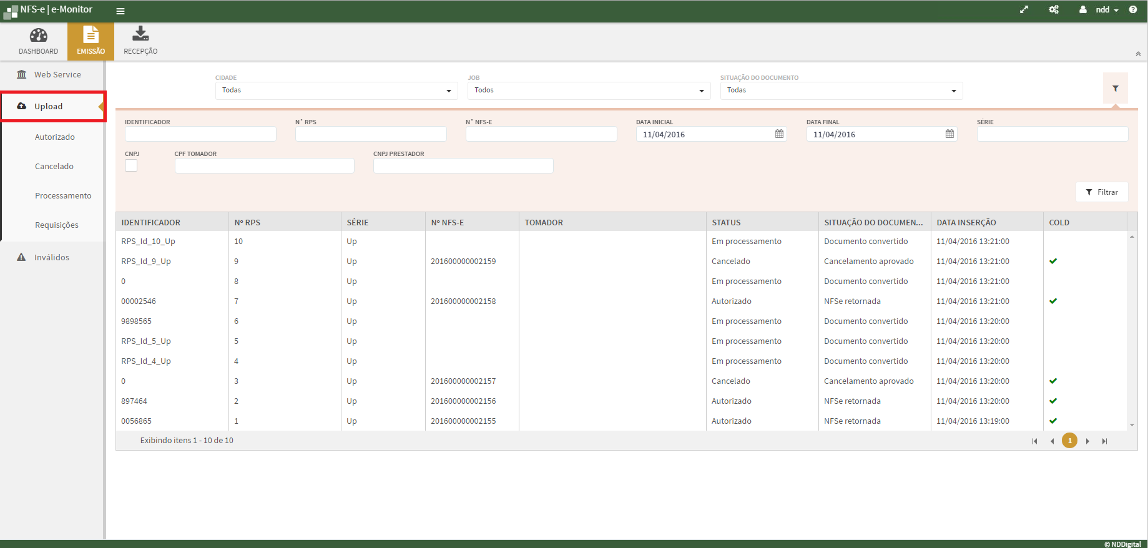Click the help question mark icon
The image size is (1148, 548).
click(1133, 10)
